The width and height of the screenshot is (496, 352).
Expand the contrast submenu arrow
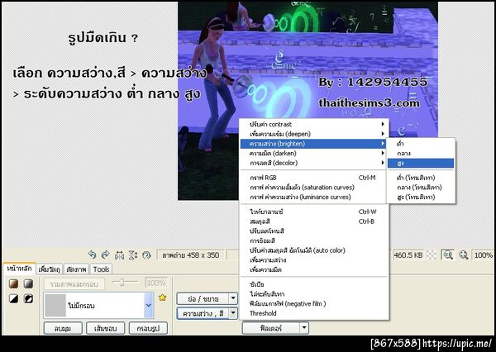(x=383, y=124)
